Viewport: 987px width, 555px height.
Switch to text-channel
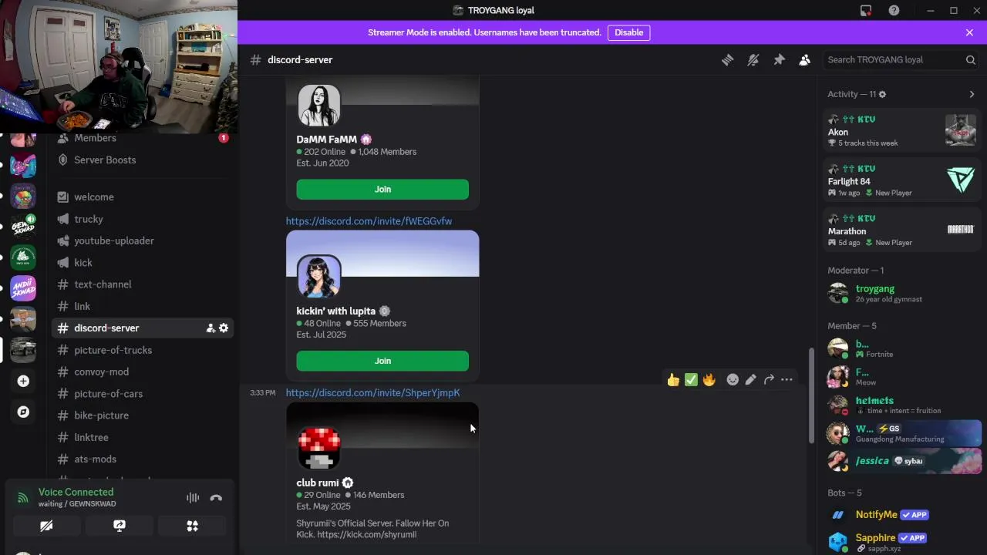click(143, 284)
